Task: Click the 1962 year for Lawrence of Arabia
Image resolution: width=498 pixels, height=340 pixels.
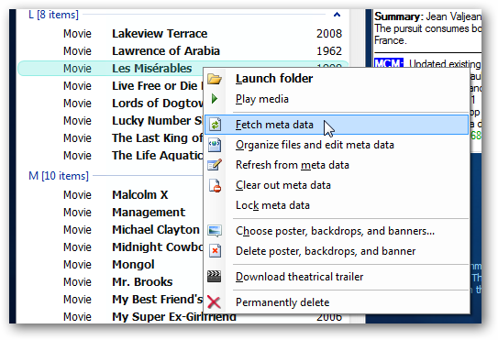Action: [329, 51]
